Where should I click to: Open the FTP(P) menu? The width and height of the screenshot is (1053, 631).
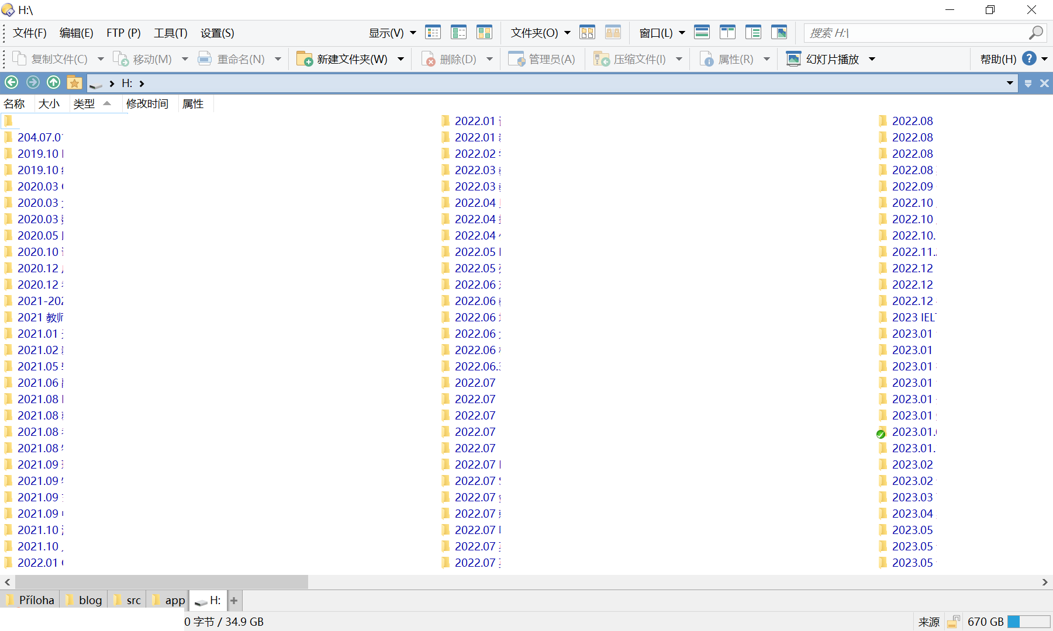coord(123,33)
